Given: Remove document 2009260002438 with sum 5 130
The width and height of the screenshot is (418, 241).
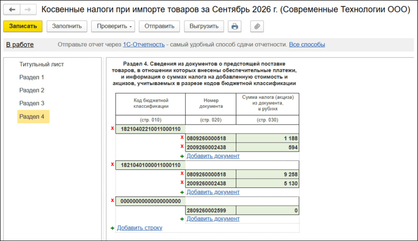Looking at the screenshot, I should point(182,183).
